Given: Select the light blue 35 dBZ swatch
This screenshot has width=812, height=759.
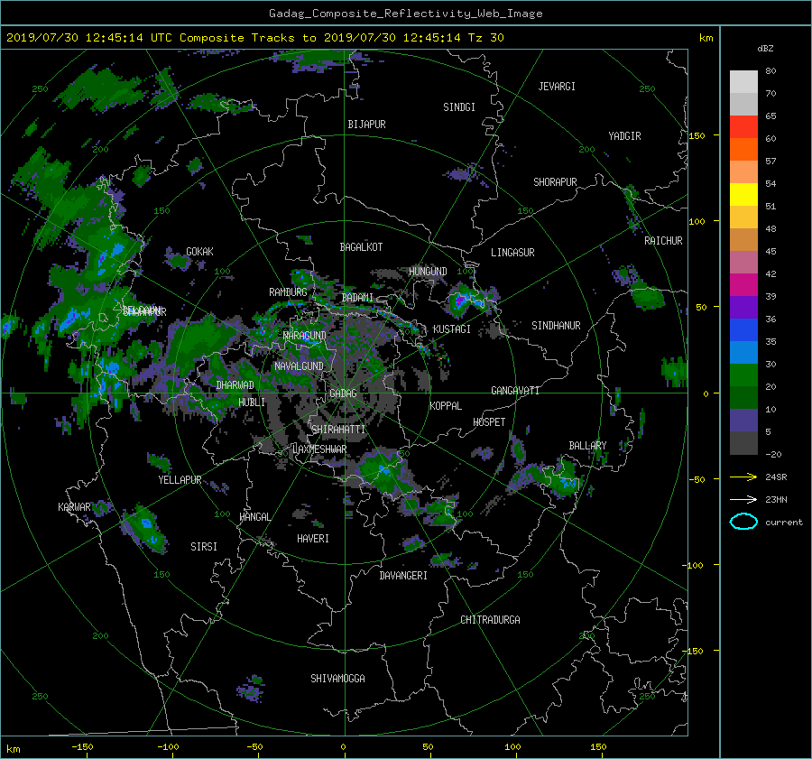Looking at the screenshot, I should pos(743,352).
